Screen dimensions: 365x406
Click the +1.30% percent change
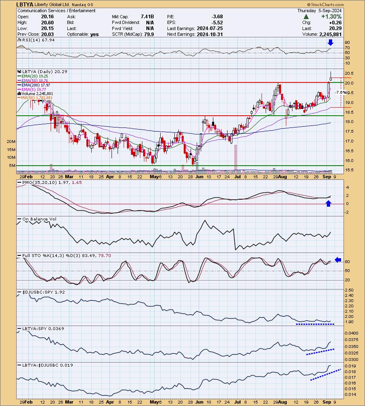(331, 17)
